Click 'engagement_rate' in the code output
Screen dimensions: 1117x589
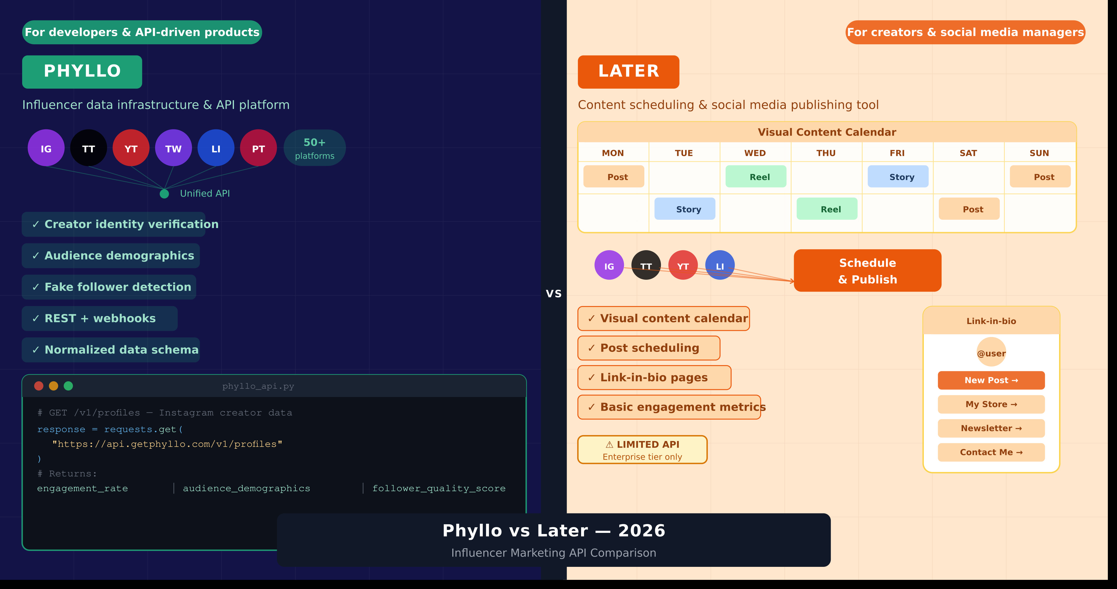pyautogui.click(x=82, y=489)
